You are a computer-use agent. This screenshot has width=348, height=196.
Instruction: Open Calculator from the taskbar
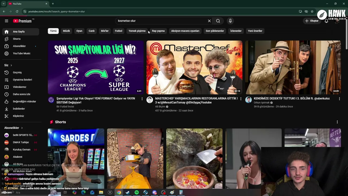pyautogui.click(x=181, y=192)
